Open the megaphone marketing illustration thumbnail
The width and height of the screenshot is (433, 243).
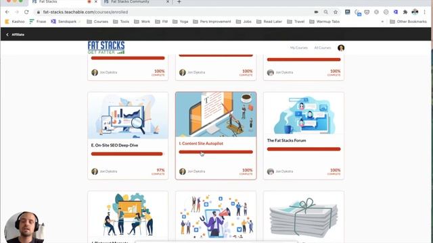(216, 215)
